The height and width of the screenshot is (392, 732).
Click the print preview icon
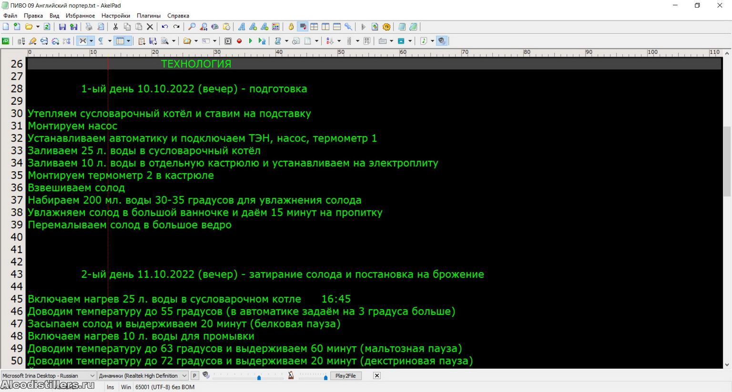[x=101, y=27]
